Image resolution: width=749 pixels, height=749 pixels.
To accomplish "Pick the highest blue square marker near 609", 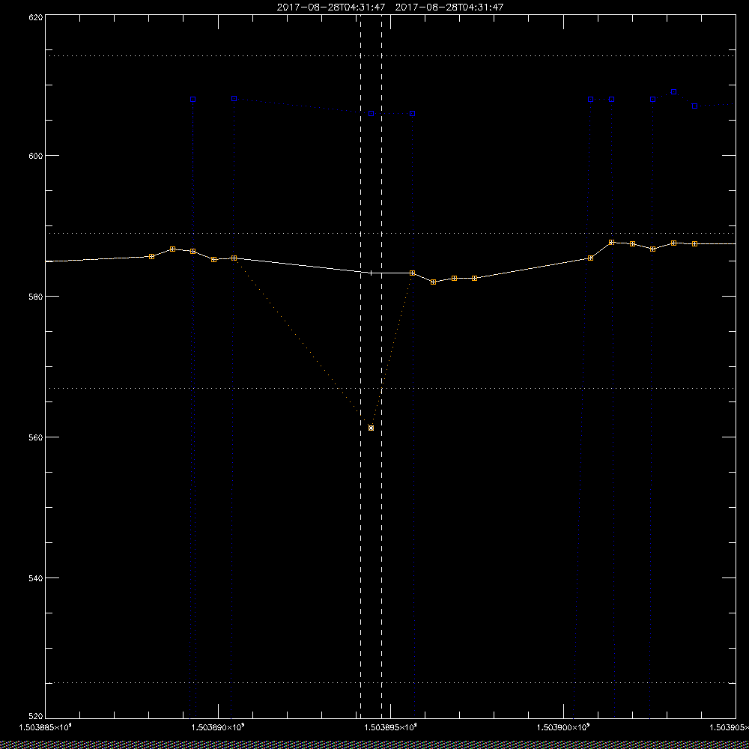I will [x=673, y=91].
